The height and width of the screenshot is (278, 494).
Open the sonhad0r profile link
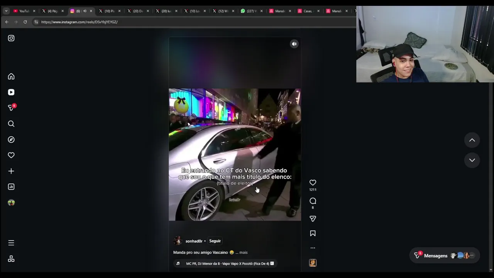194,241
